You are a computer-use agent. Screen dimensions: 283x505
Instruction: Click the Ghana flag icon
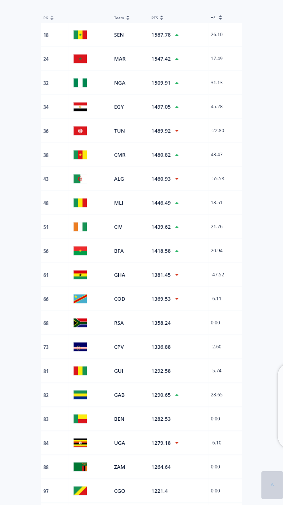pos(80,275)
